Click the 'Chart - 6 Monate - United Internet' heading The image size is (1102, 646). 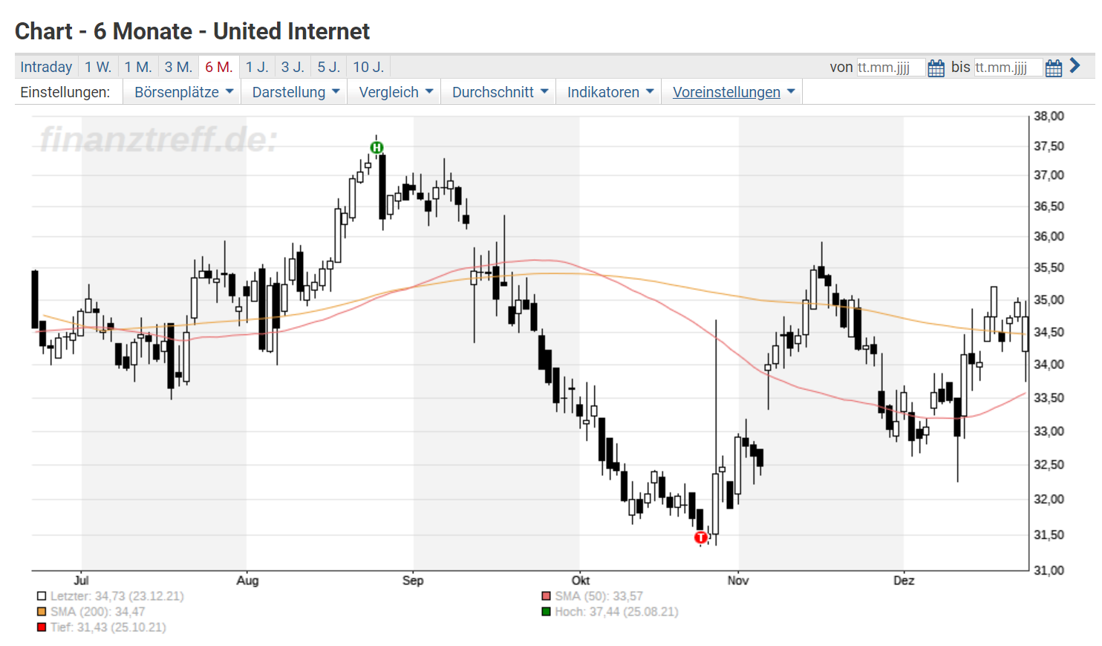pyautogui.click(x=192, y=31)
